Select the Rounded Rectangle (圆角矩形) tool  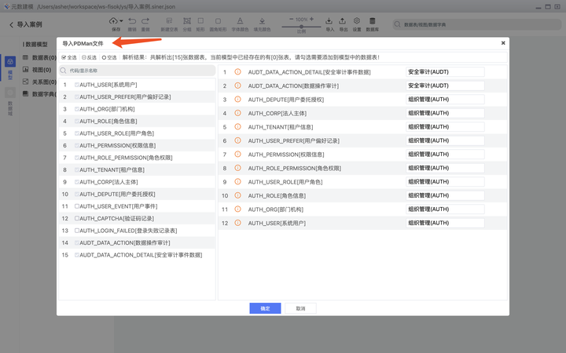pos(218,21)
